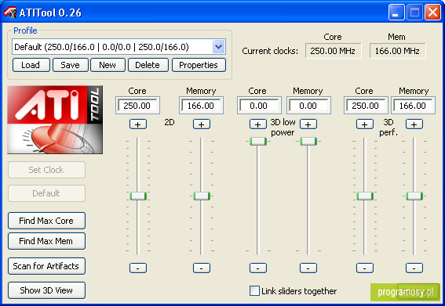
Task: Show 3D View window
Action: click(46, 290)
